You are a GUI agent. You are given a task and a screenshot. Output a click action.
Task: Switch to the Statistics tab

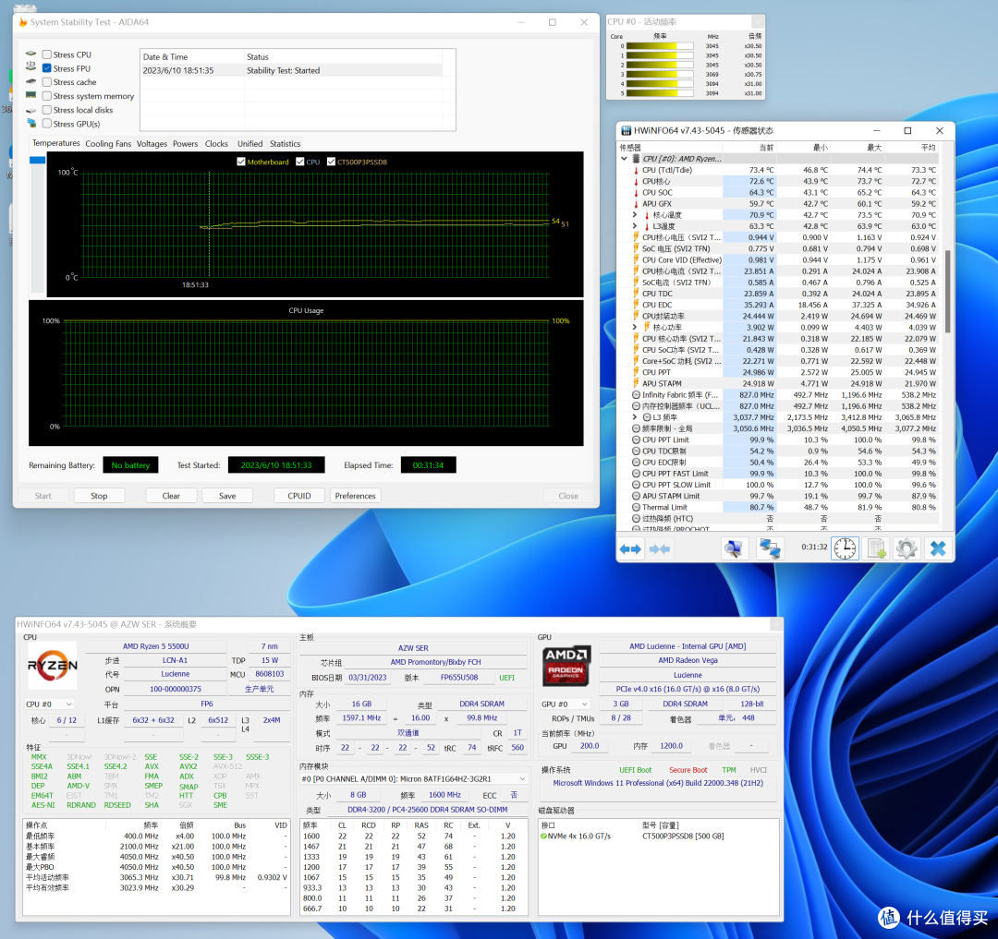point(285,144)
